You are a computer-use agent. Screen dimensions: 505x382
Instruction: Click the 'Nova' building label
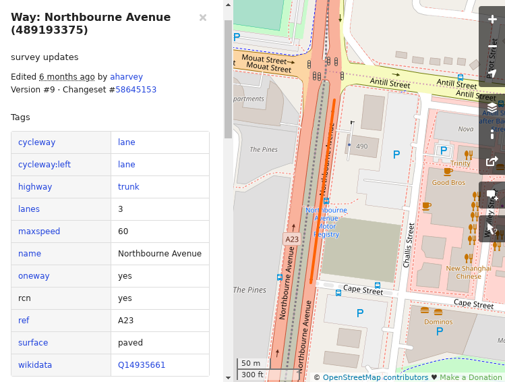click(466, 130)
